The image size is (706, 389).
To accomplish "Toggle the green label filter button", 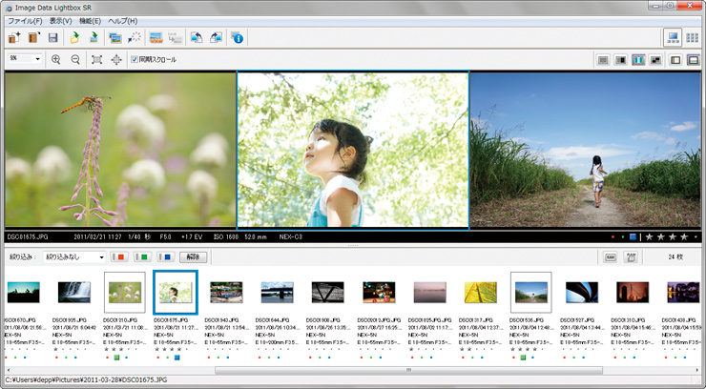I will (x=144, y=256).
